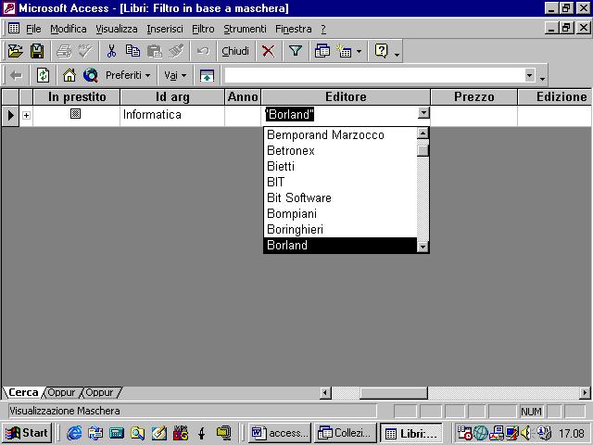This screenshot has height=445, width=593.
Task: Open the Inserisci menu
Action: (165, 29)
